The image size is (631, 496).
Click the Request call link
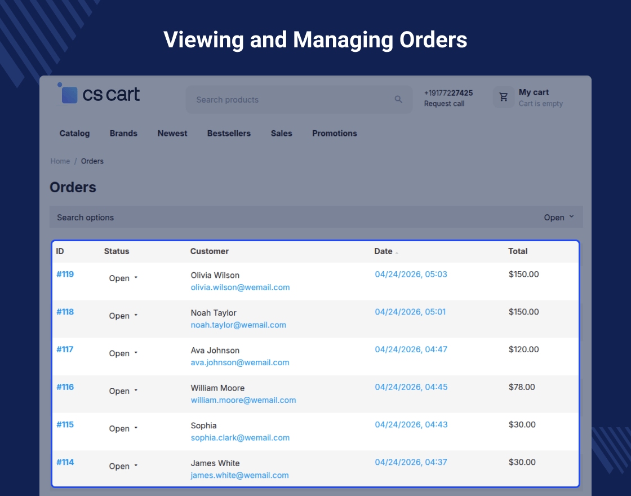click(x=444, y=104)
